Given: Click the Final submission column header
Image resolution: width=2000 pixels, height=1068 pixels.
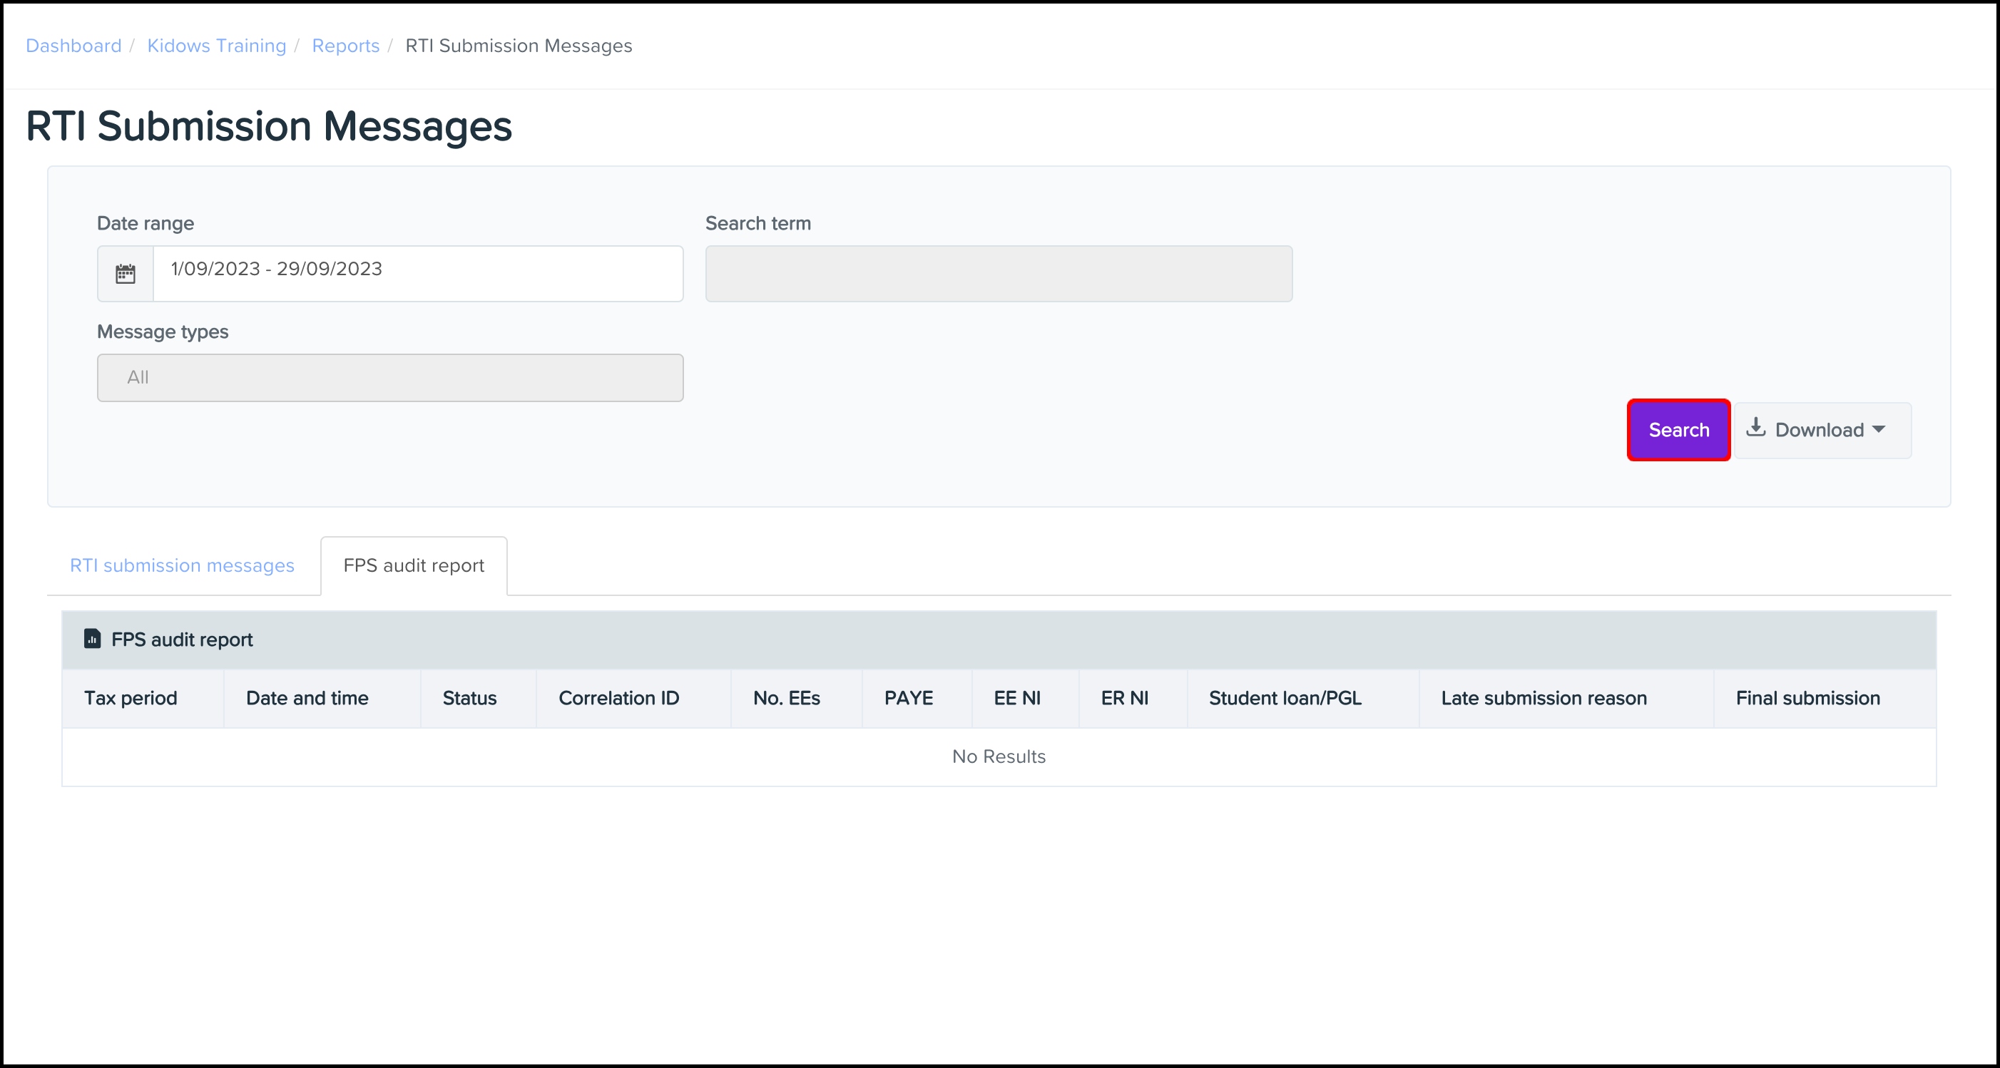Looking at the screenshot, I should pyautogui.click(x=1807, y=699).
